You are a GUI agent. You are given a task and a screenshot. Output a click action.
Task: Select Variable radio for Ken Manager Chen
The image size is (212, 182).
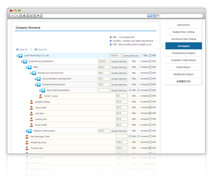[x=139, y=136]
